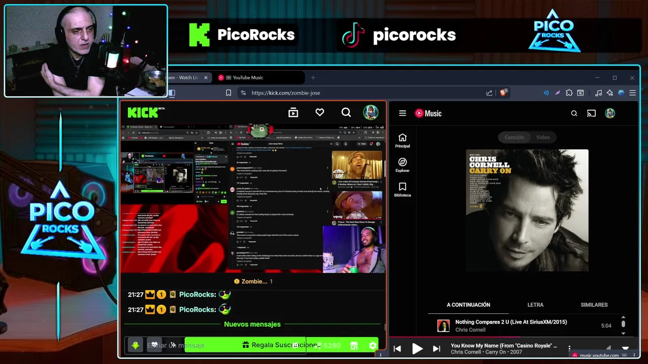Screen dimensions: 648x364
Task: Open Kick search magnifier
Action: coord(346,112)
